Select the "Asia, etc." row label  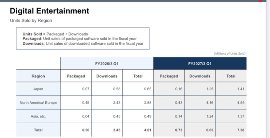tap(38, 116)
